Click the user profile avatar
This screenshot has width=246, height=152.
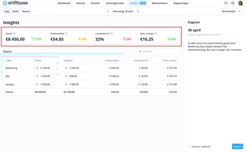(x=240, y=3)
